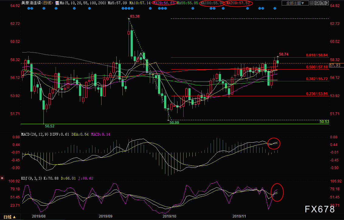Click the MA(5,10,20,55,100,200) parameter label
The height and width of the screenshot is (220, 344).
[84, 3]
